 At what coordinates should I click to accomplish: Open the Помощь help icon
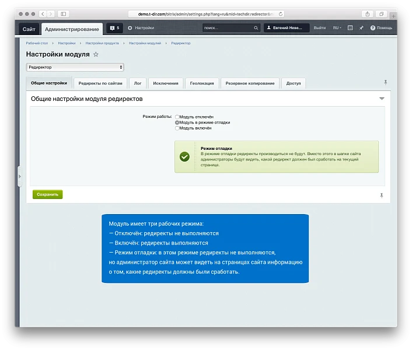coord(372,28)
